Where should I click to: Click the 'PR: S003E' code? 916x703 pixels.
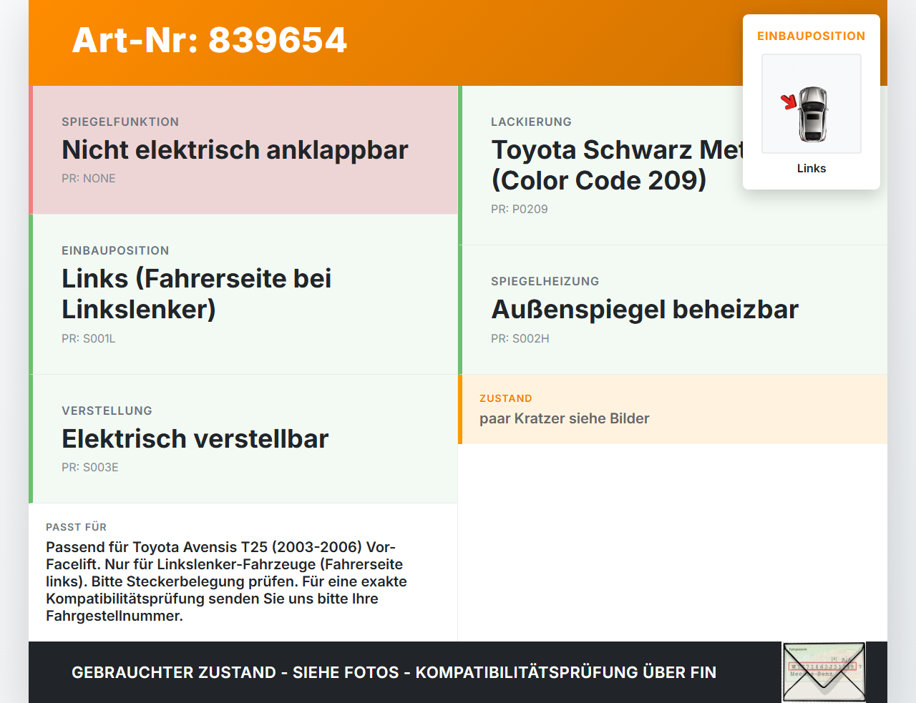90,467
